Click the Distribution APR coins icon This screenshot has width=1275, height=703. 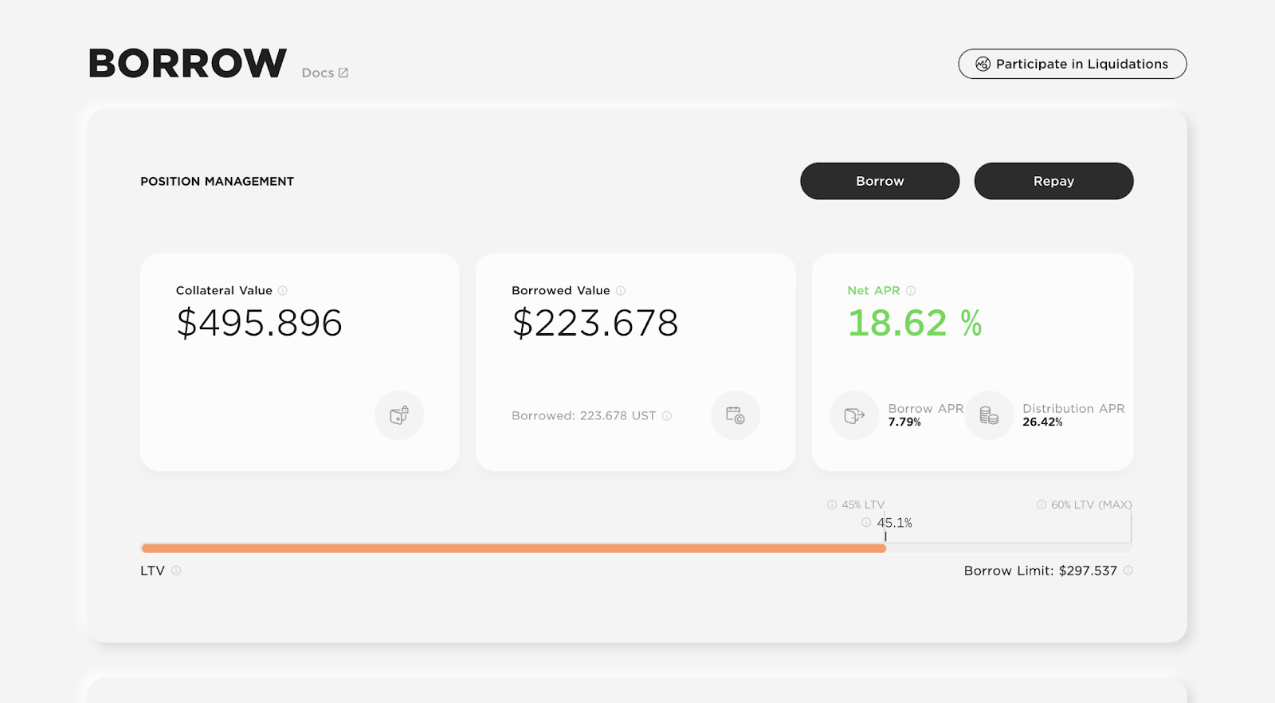[989, 415]
